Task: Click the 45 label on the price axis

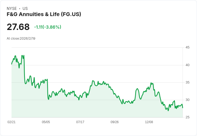Action: click(x=187, y=47)
